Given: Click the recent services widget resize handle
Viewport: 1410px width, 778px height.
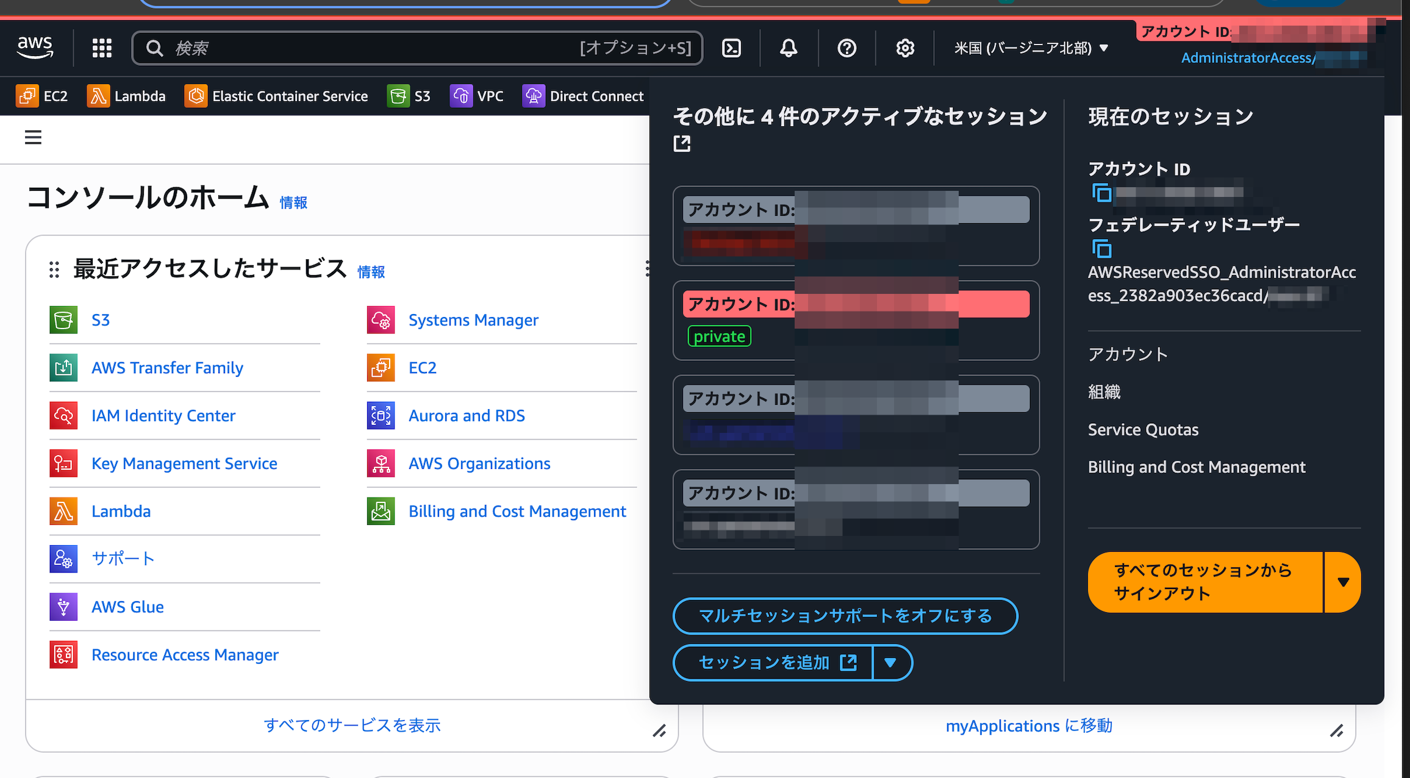Looking at the screenshot, I should (x=659, y=730).
